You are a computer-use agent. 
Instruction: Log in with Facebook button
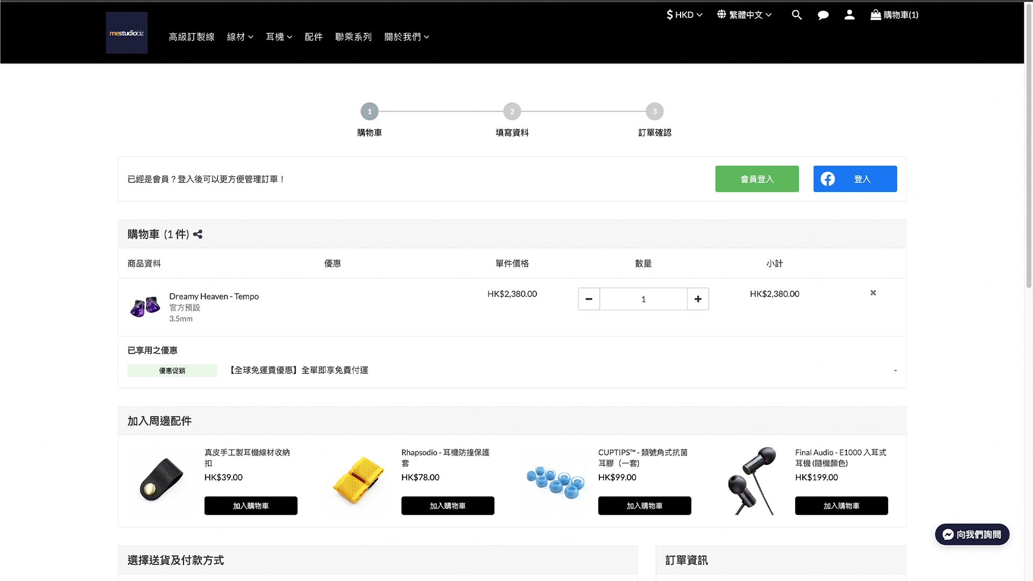(855, 179)
